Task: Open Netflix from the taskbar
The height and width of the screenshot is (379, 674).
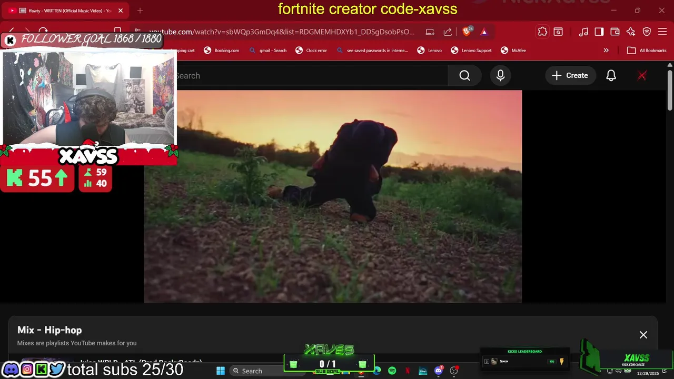Action: 408,371
